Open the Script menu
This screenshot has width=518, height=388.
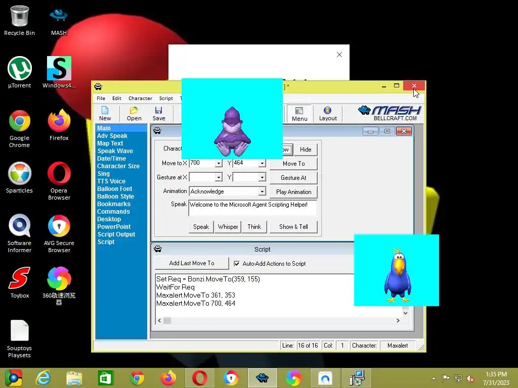(166, 99)
